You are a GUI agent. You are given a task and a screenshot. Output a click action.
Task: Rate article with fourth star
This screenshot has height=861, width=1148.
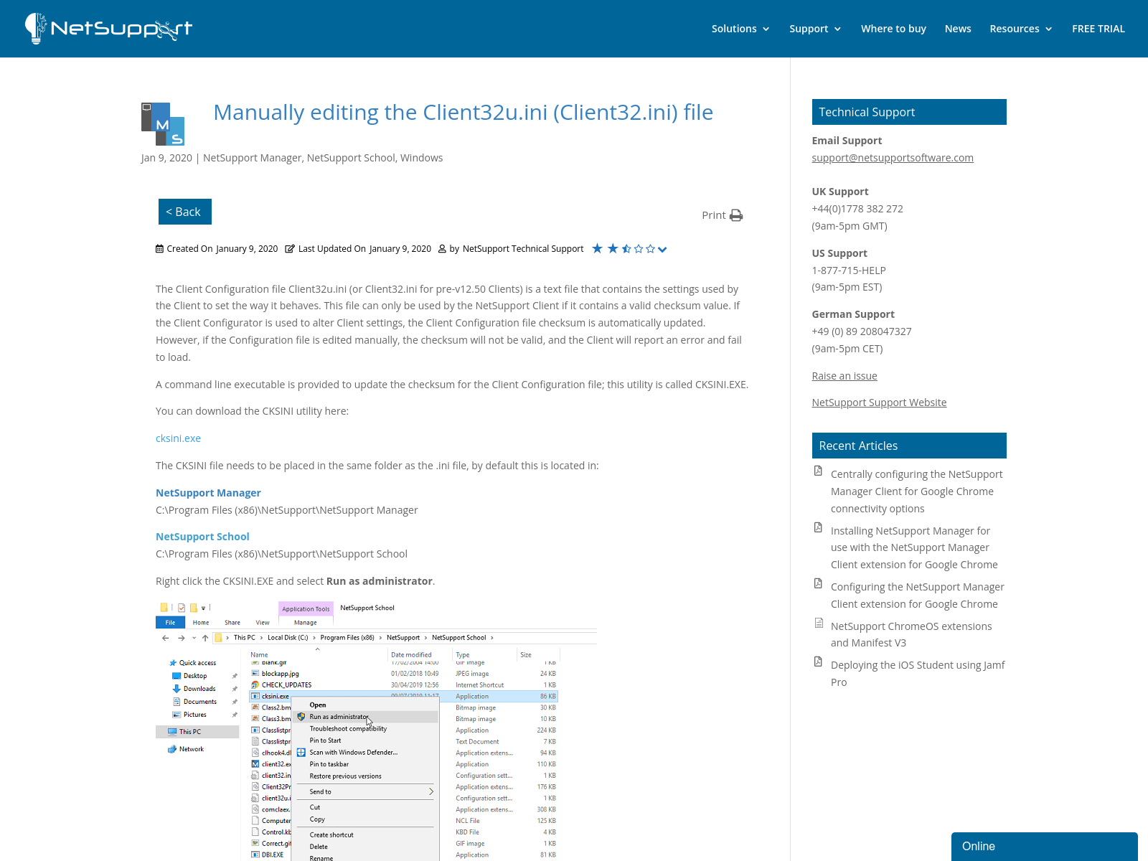(x=639, y=249)
